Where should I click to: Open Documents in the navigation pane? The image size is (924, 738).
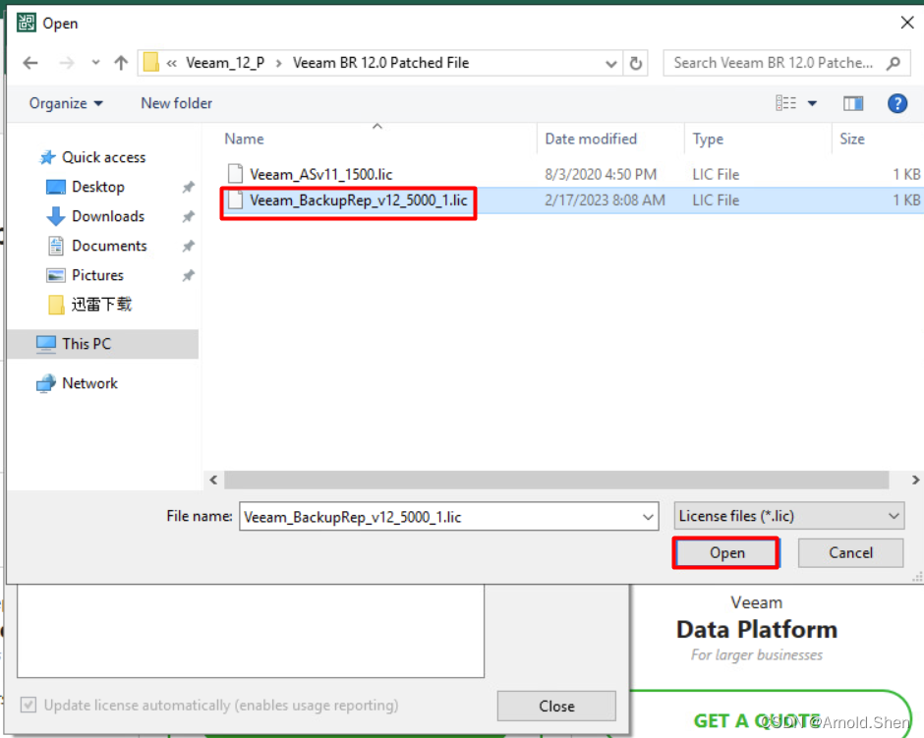coord(97,246)
